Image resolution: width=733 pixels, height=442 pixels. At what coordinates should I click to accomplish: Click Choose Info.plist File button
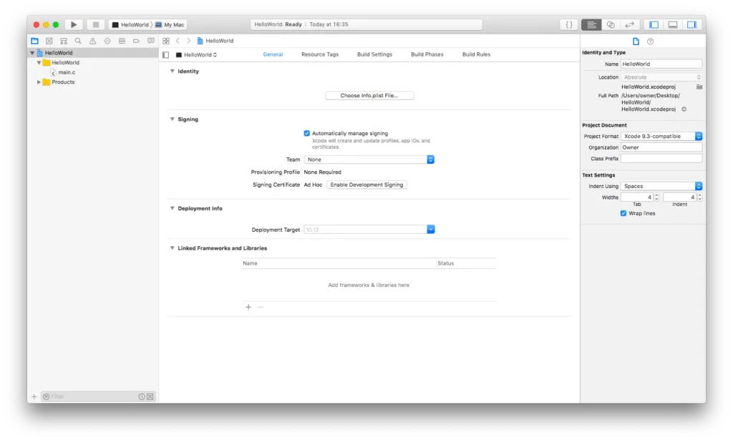(x=369, y=95)
